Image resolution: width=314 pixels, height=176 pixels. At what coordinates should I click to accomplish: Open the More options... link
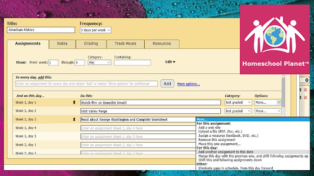pos(188,84)
